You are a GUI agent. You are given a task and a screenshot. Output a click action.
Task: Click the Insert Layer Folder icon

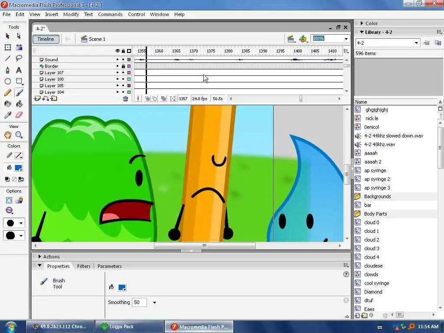(54, 98)
